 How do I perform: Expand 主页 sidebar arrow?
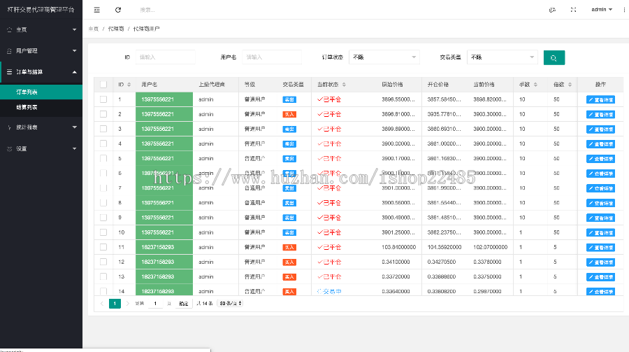tap(74, 29)
